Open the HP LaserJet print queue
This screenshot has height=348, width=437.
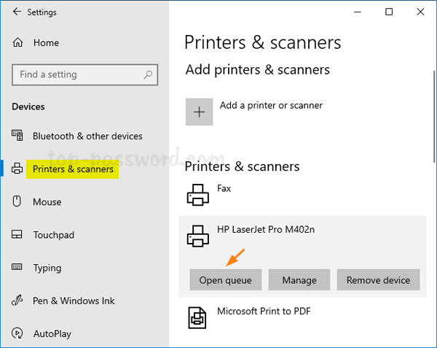[x=225, y=280]
